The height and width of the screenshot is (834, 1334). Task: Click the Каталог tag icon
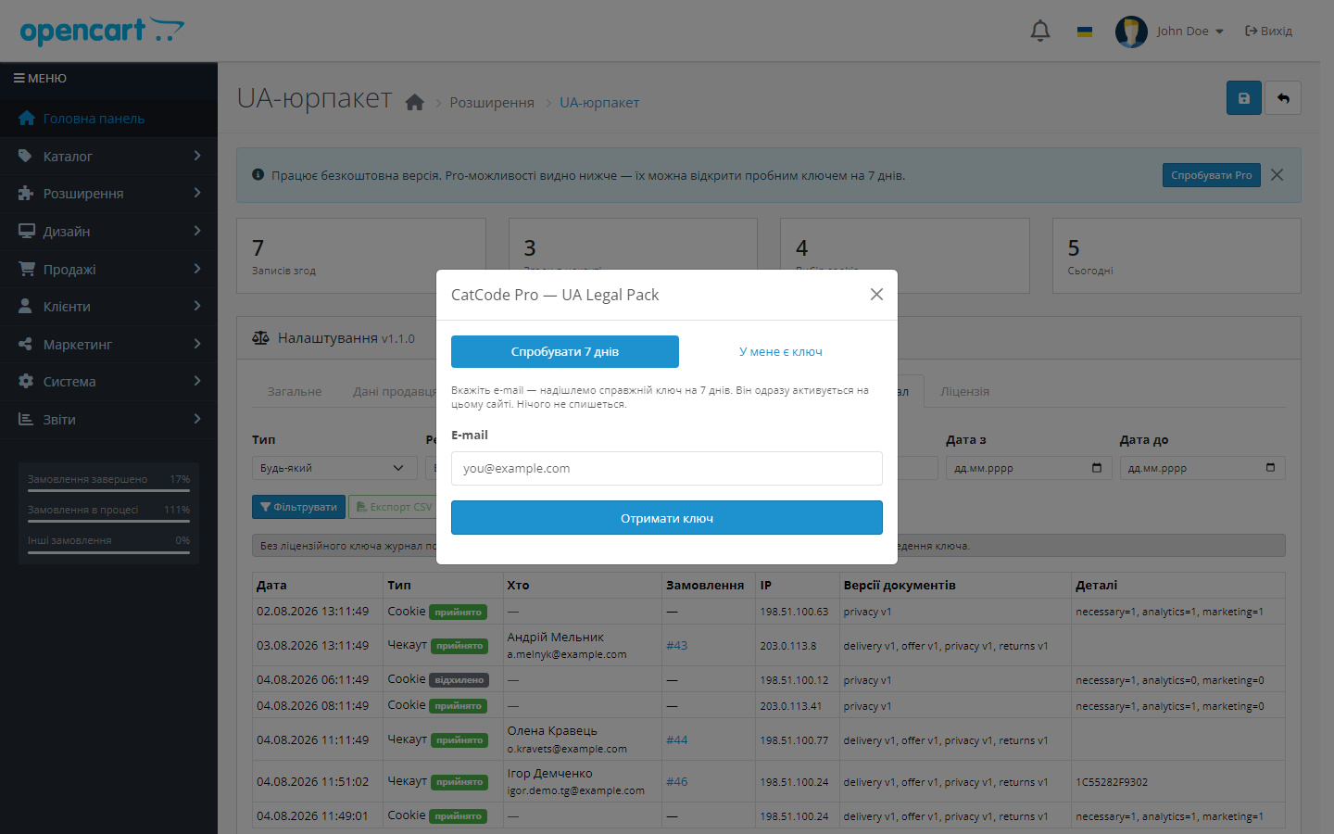pyautogui.click(x=26, y=157)
